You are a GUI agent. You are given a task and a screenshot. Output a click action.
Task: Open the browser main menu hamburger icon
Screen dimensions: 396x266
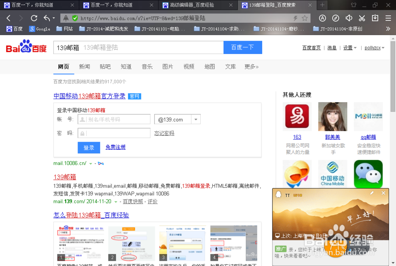[x=388, y=18]
